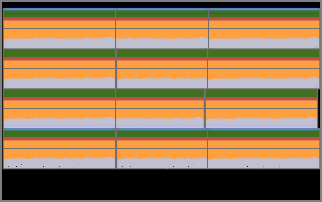Click the narrower third-row right panel's orange band
Viewport: 322px width, 202px height.
pyautogui.click(x=261, y=104)
